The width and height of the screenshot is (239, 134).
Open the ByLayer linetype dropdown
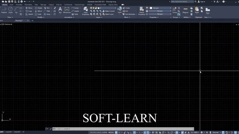coord(160,14)
